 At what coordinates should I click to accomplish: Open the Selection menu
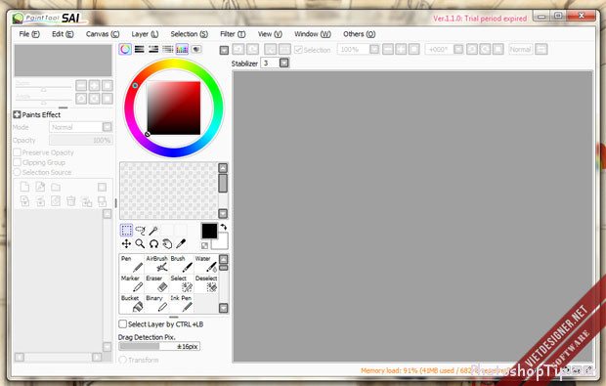189,34
